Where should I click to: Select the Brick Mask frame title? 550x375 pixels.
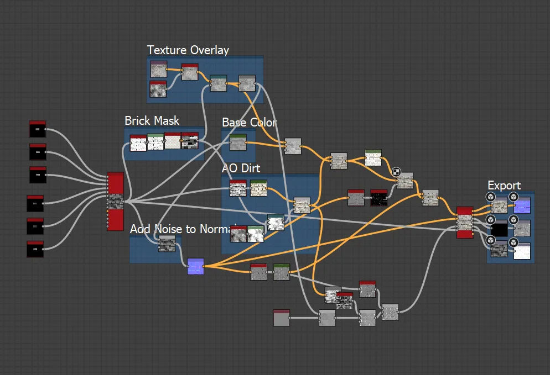pyautogui.click(x=152, y=121)
